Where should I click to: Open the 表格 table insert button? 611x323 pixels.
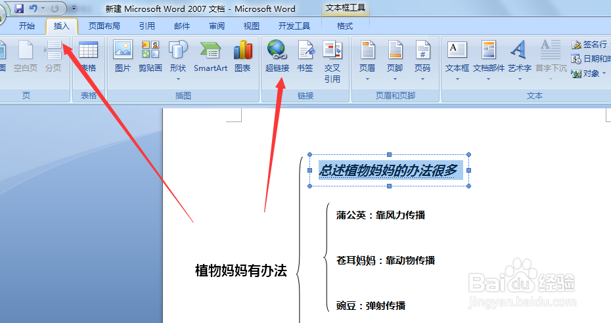click(x=89, y=56)
